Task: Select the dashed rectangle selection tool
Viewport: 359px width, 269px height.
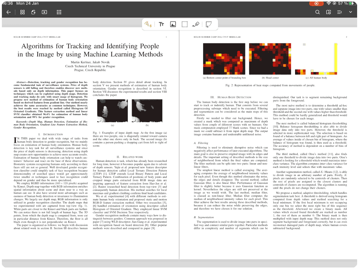Action: pyautogui.click(x=184, y=24)
